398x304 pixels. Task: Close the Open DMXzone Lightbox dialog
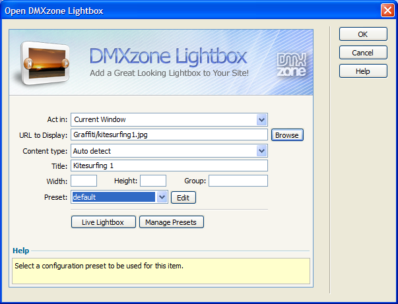pyautogui.click(x=387, y=11)
